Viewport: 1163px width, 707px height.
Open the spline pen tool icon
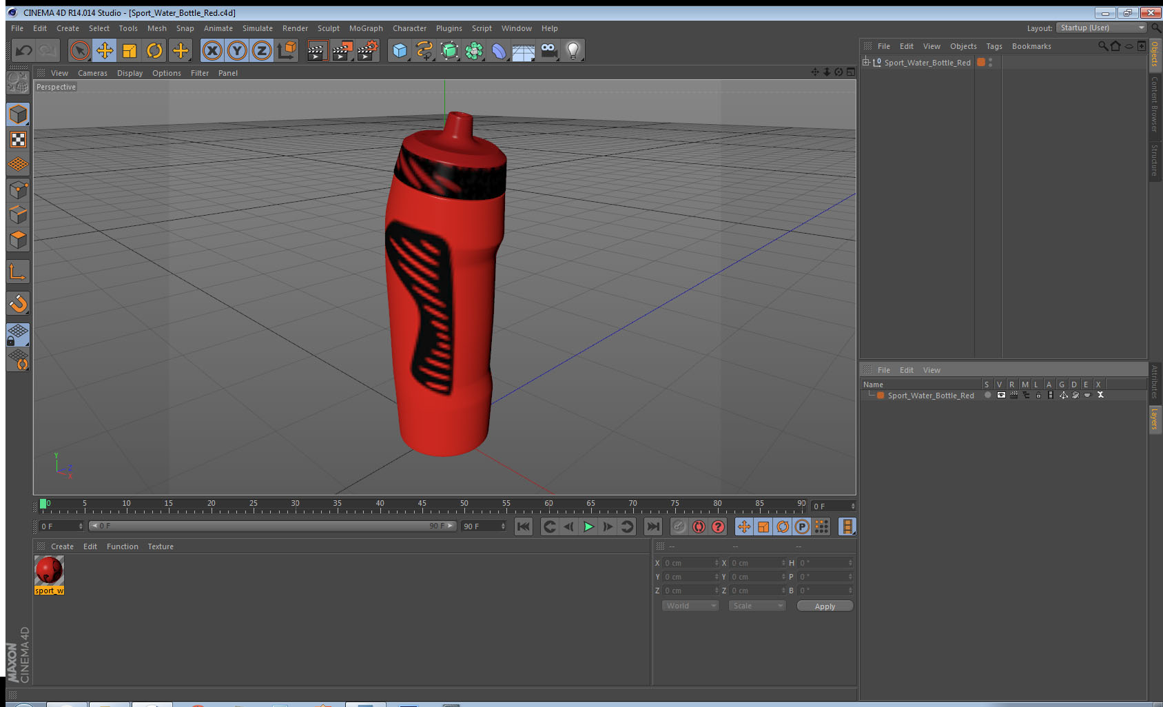pyautogui.click(x=424, y=50)
